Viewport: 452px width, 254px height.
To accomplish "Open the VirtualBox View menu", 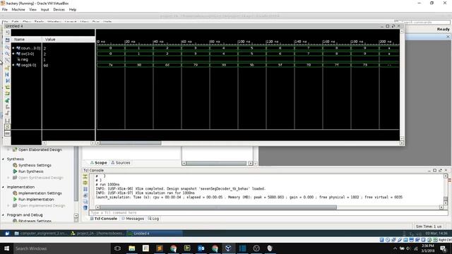I will (x=33, y=9).
